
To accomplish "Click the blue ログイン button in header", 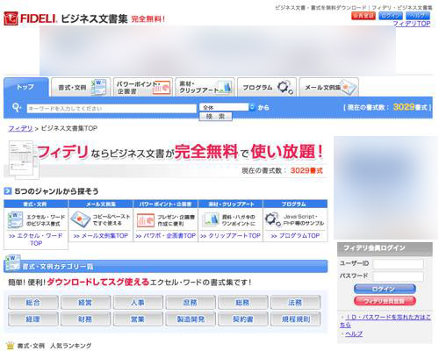I will point(391,16).
